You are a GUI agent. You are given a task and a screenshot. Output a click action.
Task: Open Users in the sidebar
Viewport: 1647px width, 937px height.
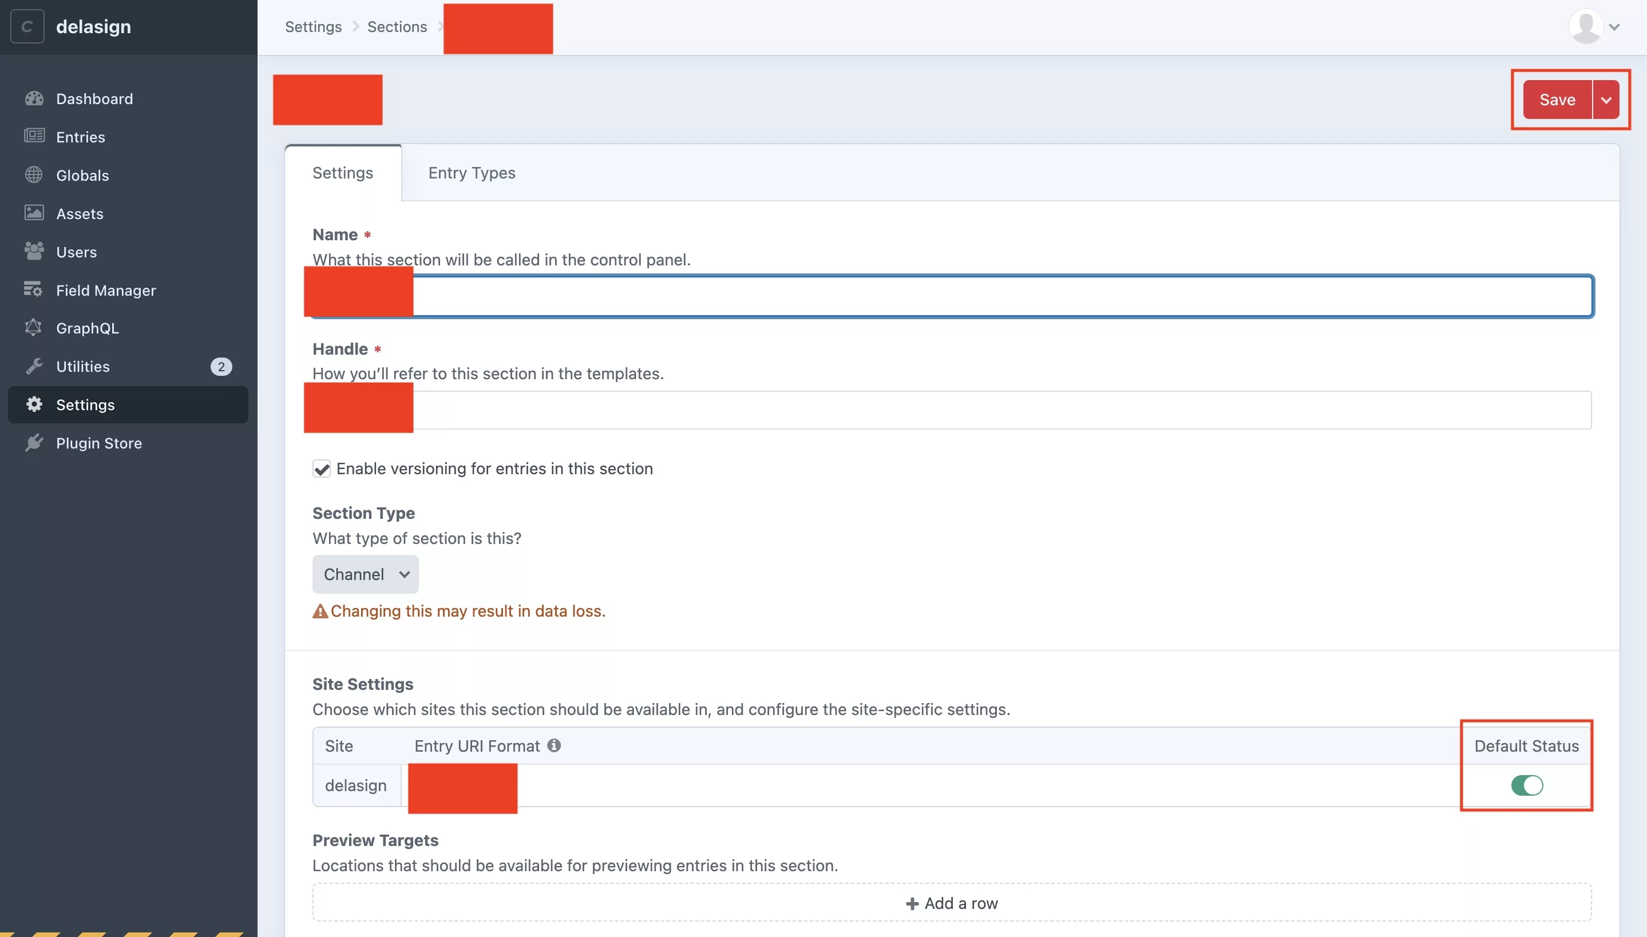[128, 252]
